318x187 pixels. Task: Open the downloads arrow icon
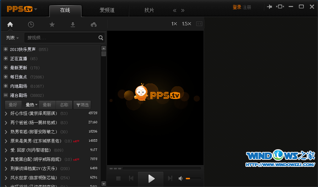click(73, 24)
